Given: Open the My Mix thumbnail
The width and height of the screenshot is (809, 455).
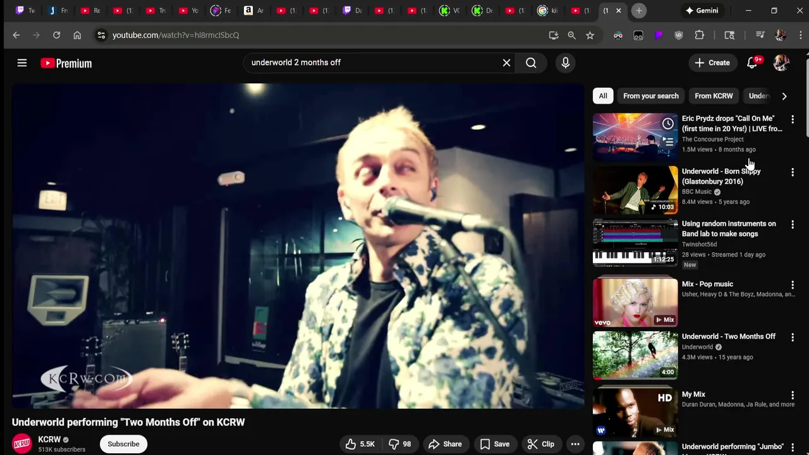Looking at the screenshot, I should pyautogui.click(x=635, y=413).
